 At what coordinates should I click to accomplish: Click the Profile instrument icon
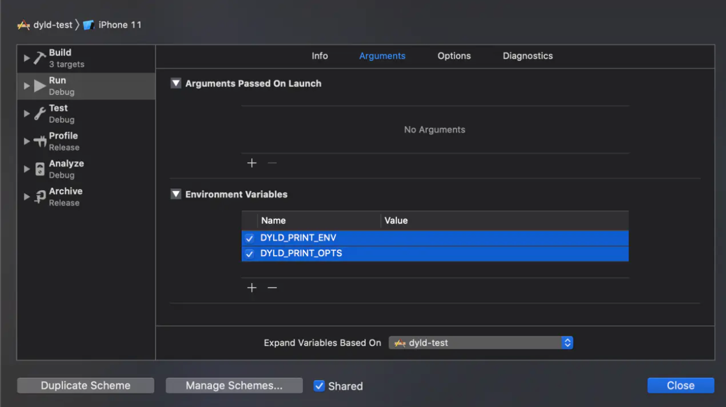click(39, 141)
